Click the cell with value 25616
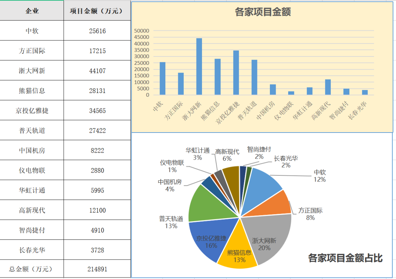This screenshot has height=279, width=396. point(97,30)
